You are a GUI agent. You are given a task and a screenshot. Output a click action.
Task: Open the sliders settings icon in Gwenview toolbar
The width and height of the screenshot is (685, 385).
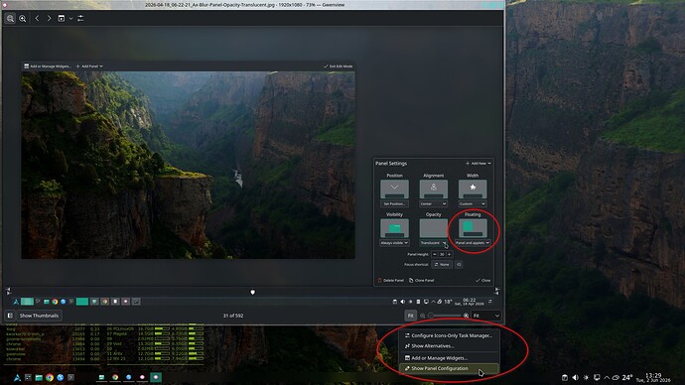tap(80, 18)
